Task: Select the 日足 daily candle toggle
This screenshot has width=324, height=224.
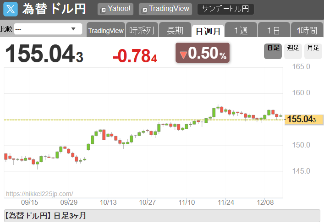Action: click(x=273, y=51)
